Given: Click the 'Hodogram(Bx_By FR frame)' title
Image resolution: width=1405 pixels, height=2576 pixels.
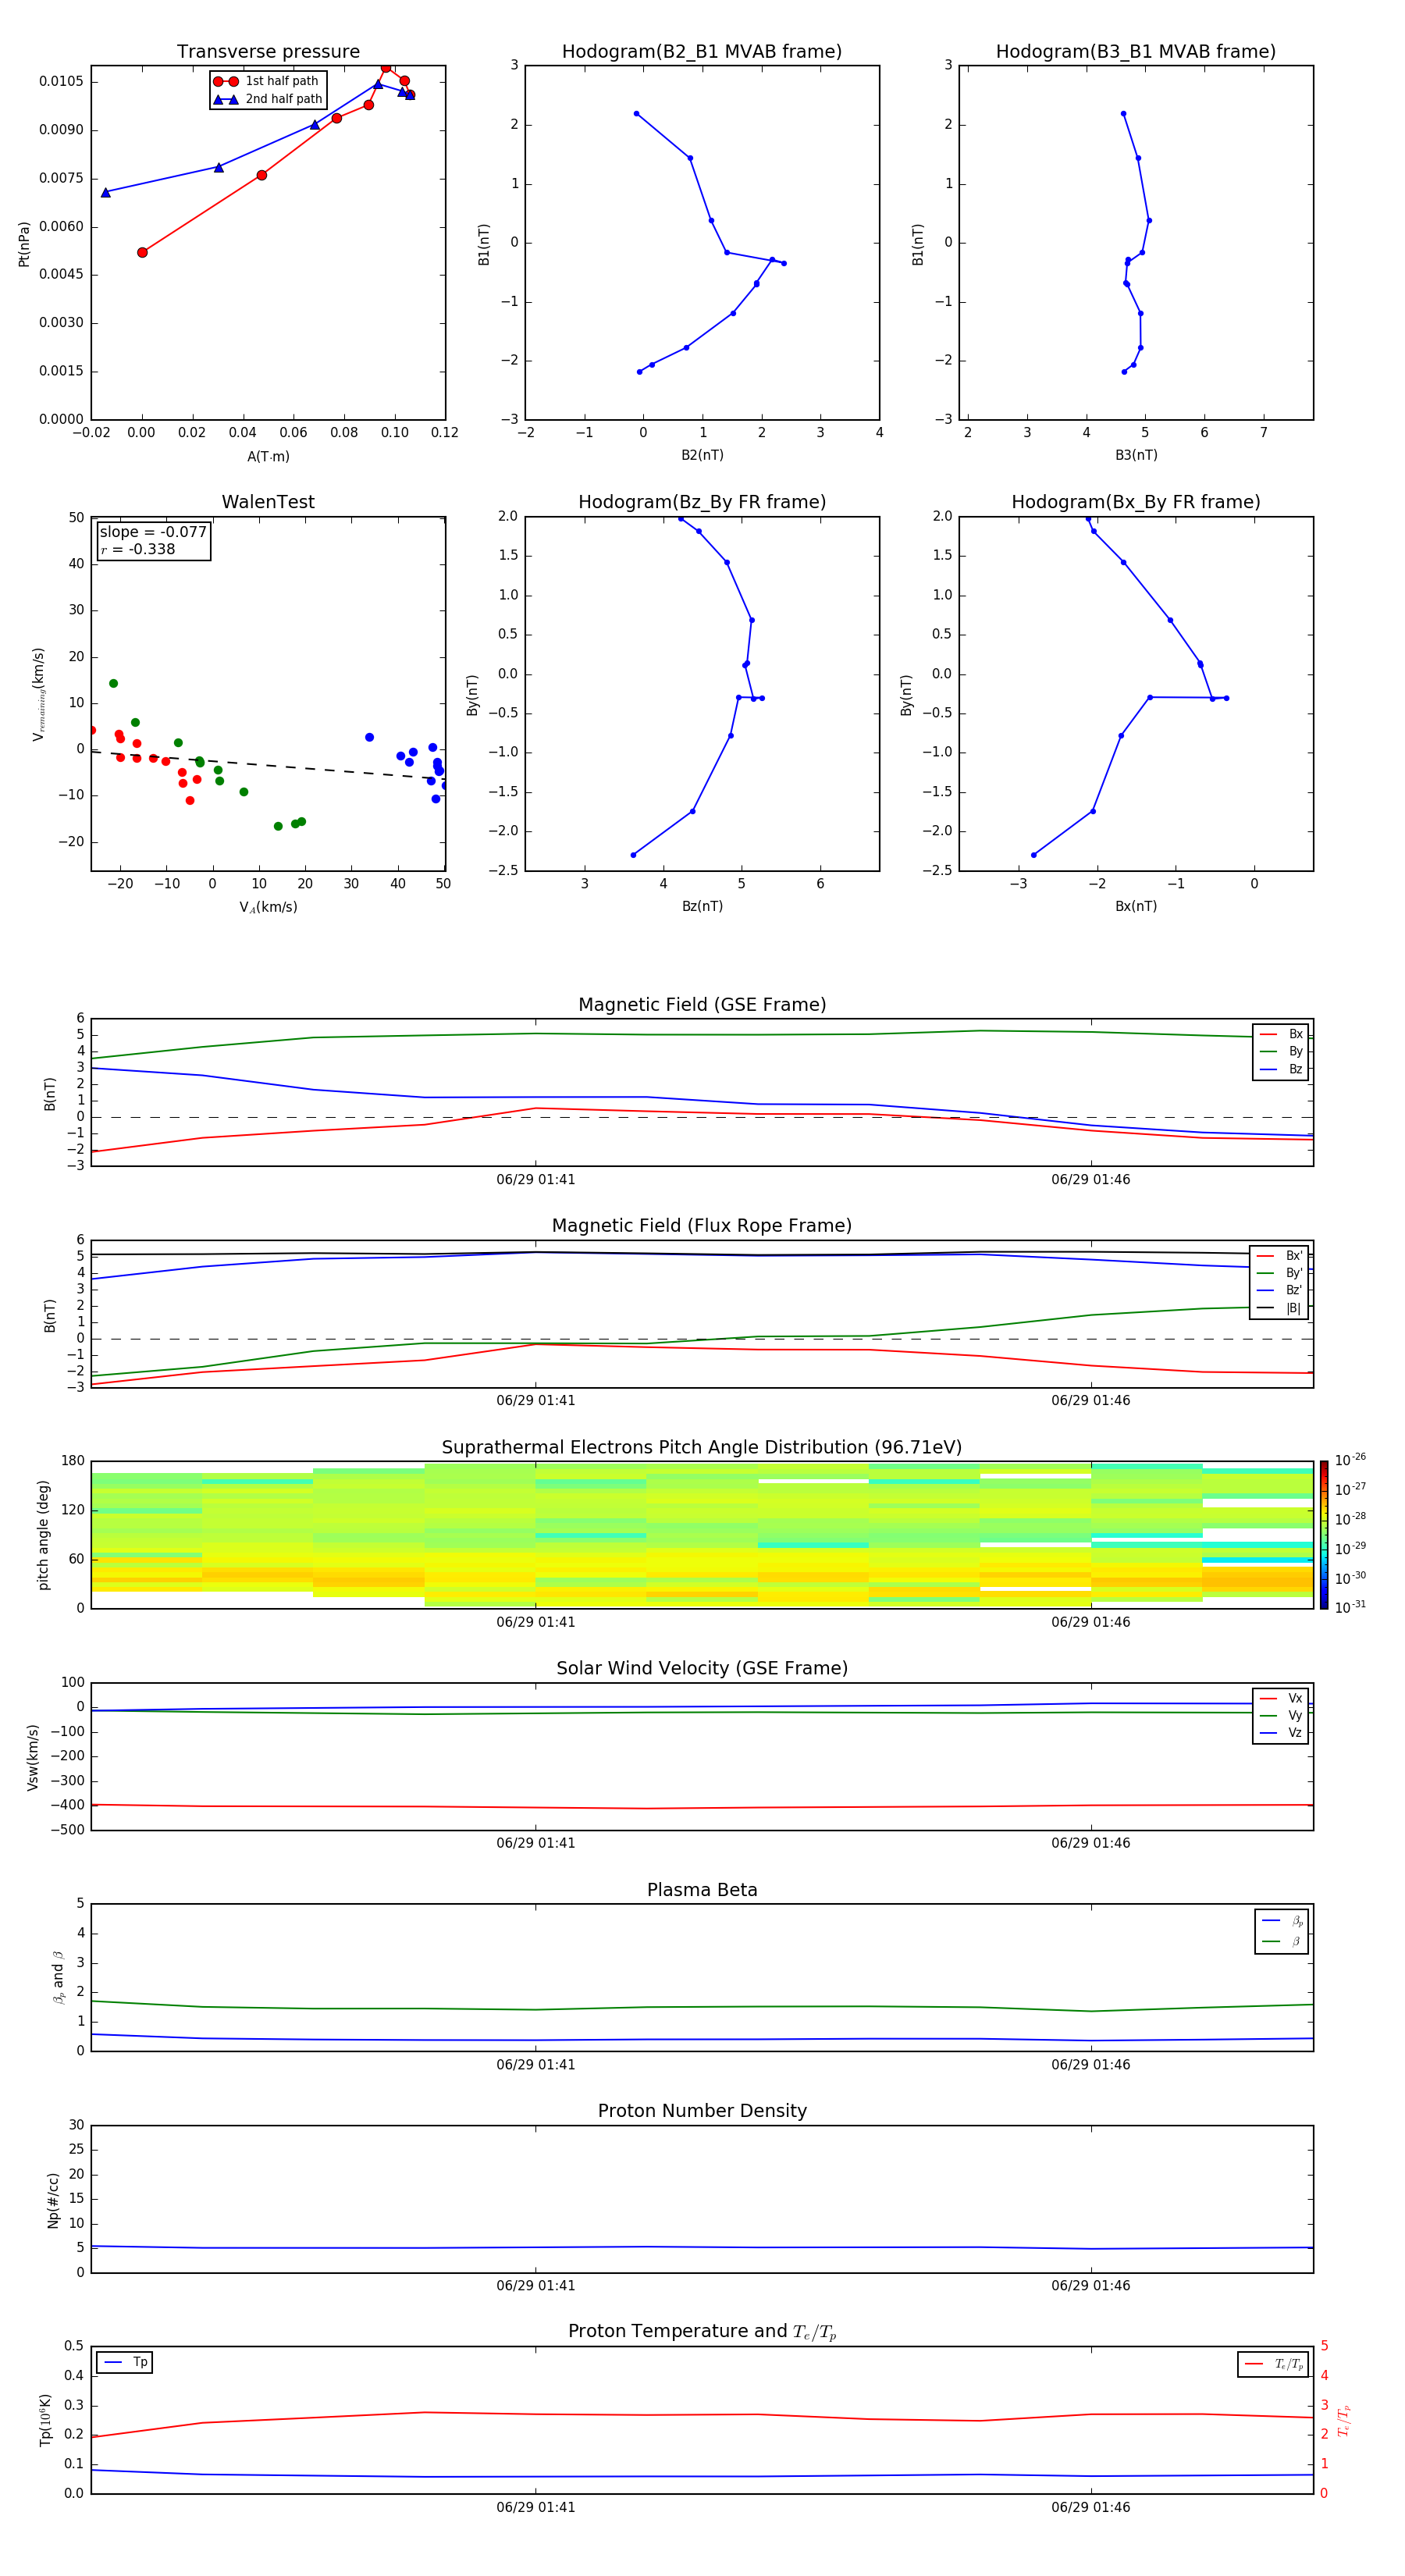Looking at the screenshot, I should point(1136,502).
